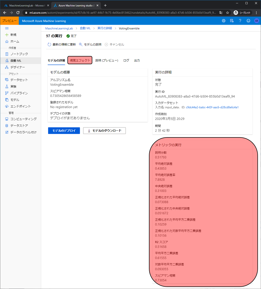Open the AA user account avatar
Image resolution: width=261 pixels, height=289 pixels.
[256, 21]
